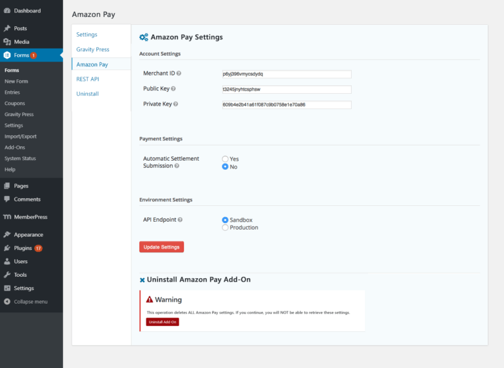
Task: Open Settings in the Forms submenu
Action: [14, 125]
